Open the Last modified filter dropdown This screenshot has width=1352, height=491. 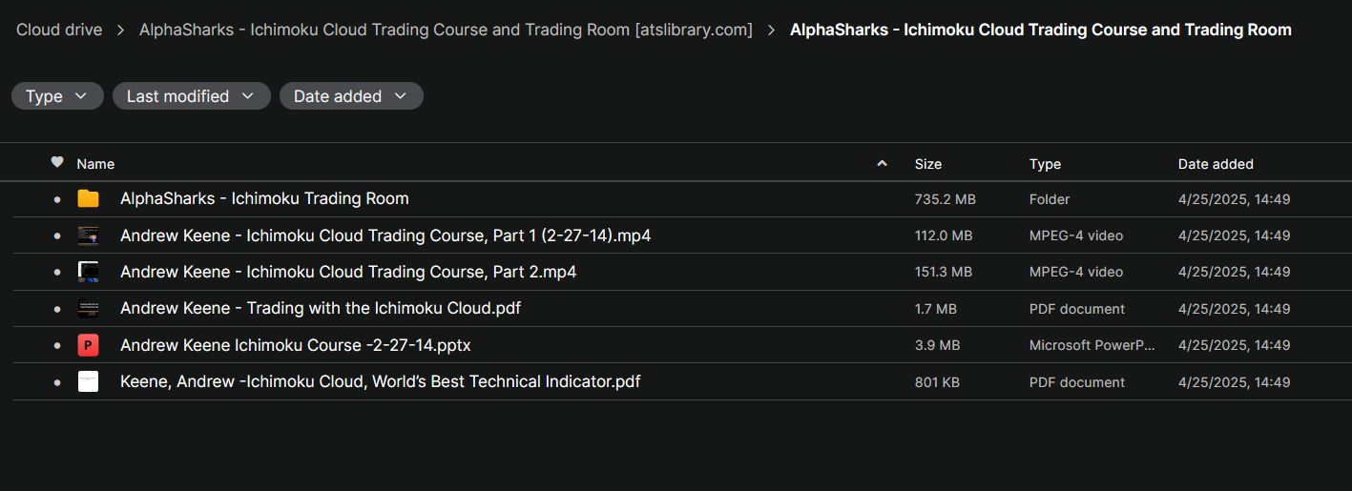191,96
